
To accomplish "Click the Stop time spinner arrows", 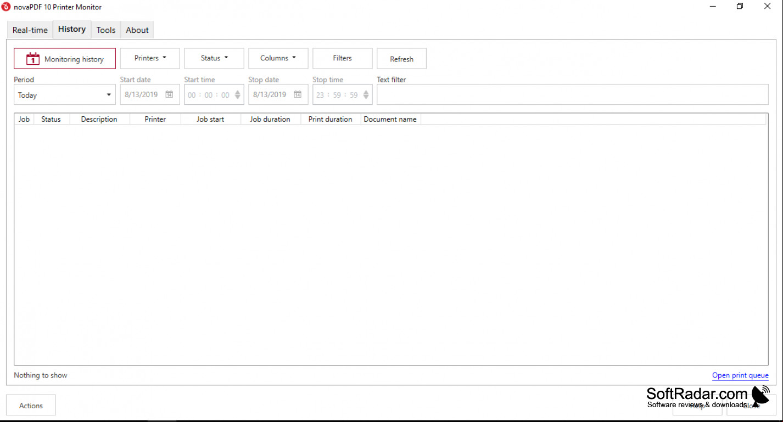I will (366, 95).
